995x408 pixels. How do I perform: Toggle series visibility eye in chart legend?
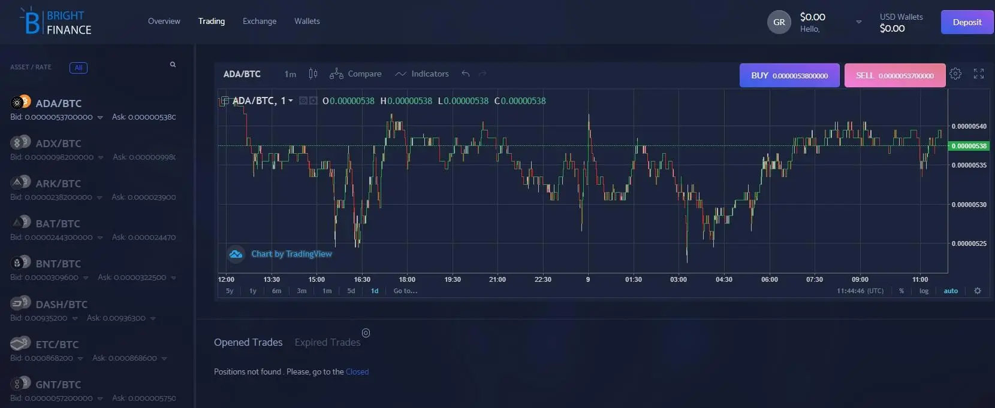tap(303, 101)
